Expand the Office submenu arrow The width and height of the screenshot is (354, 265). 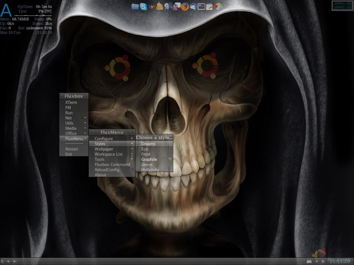85,133
